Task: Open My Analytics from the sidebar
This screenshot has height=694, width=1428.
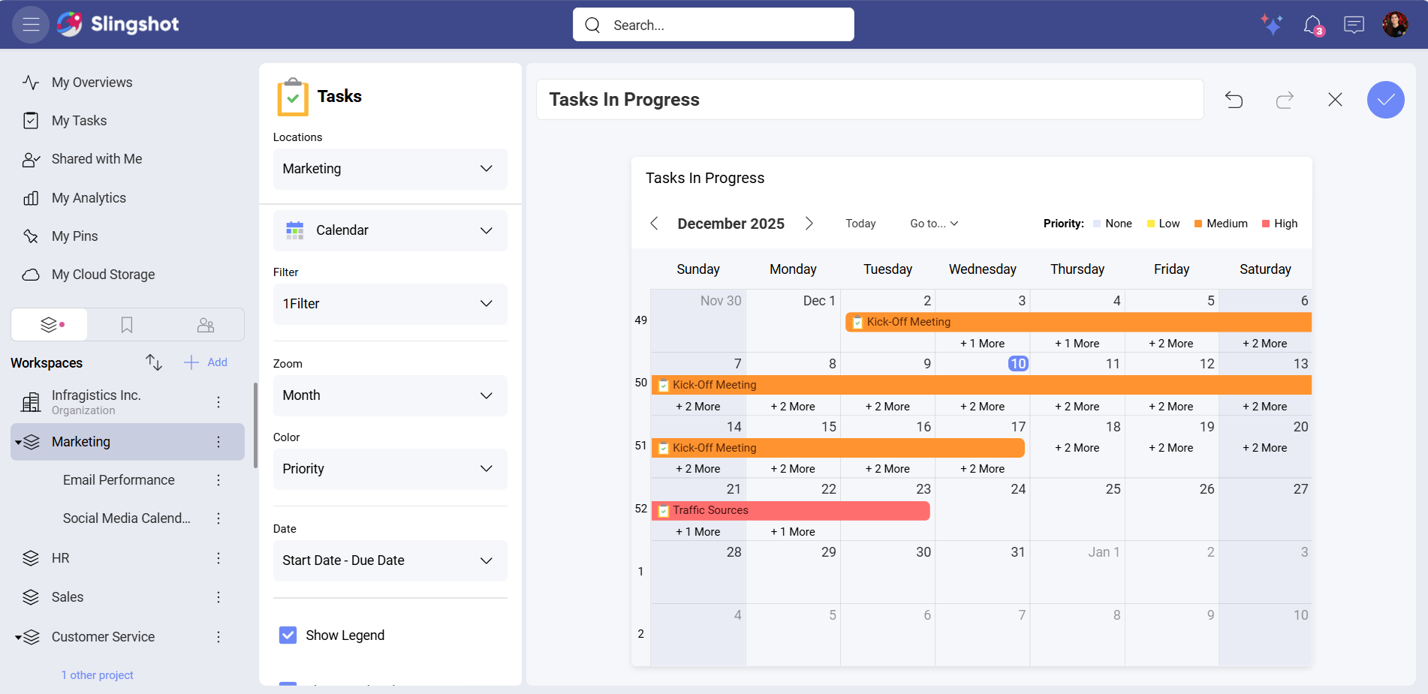Action: click(88, 197)
